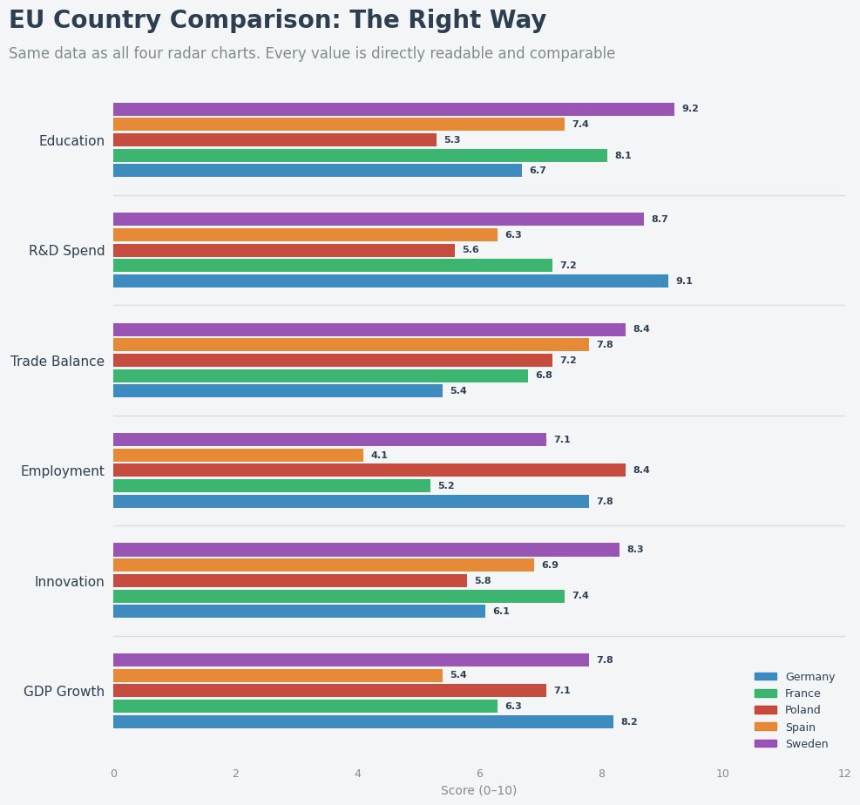Click the Germany blue legend swatch
This screenshot has height=805, width=860.
click(765, 677)
